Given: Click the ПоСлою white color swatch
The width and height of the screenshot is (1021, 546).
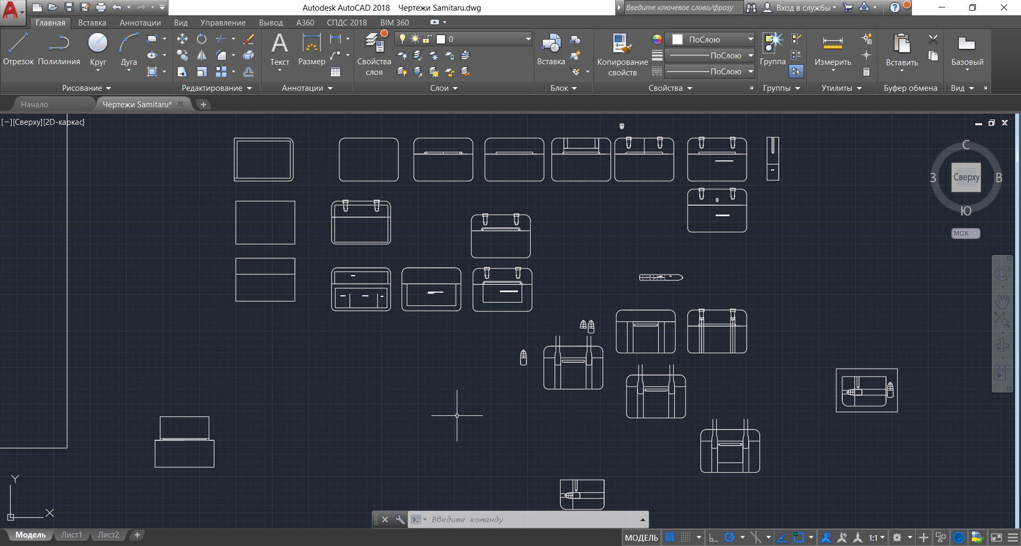Looking at the screenshot, I should click(677, 39).
